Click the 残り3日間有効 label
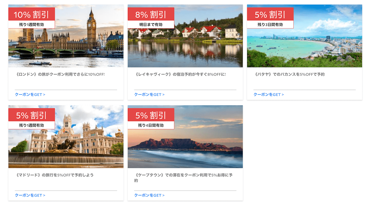The width and height of the screenshot is (367, 206). [x=270, y=24]
